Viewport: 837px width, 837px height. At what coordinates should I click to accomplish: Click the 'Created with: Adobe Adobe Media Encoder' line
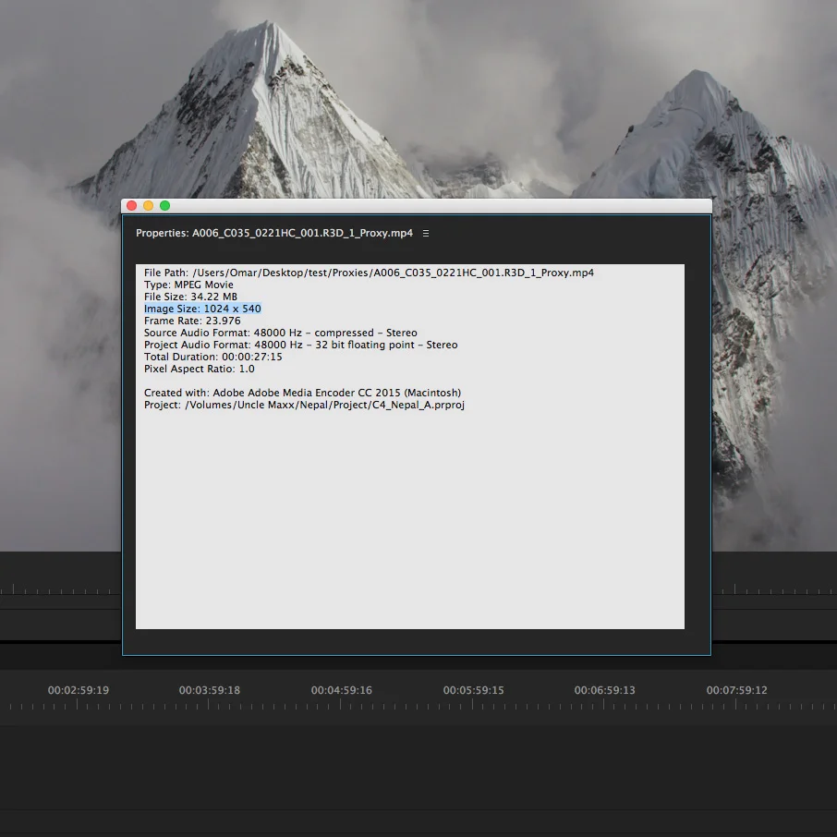[302, 393]
